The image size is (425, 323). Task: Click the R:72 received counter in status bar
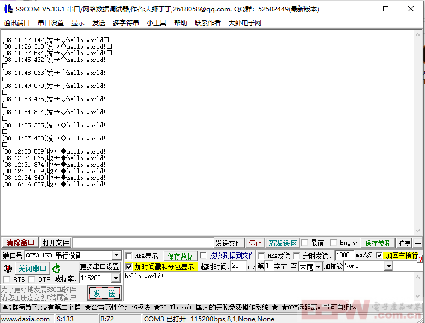[x=107, y=319]
